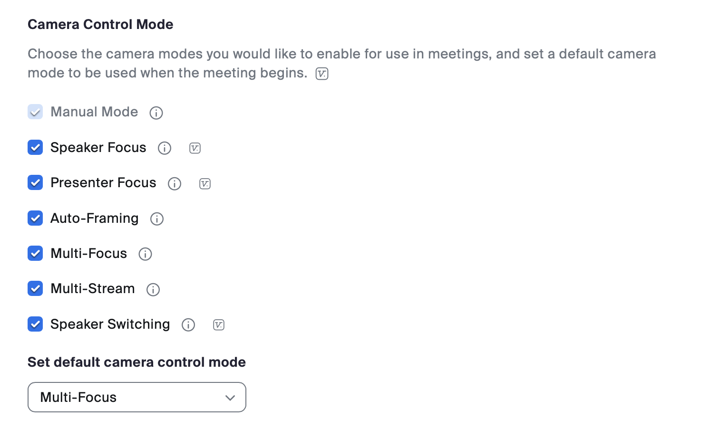Click version badge icon after description text
The image size is (721, 438).
tap(322, 74)
